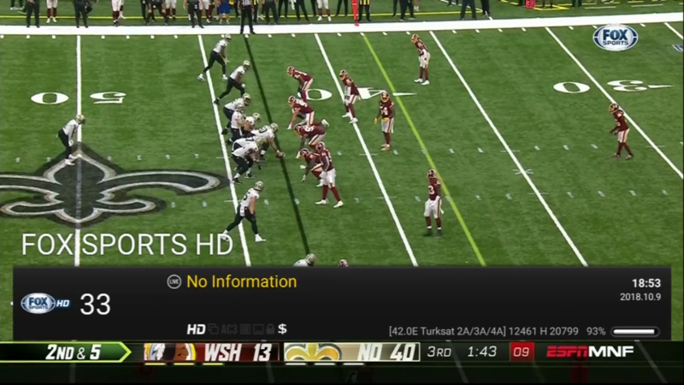
Task: Click the channel number 33
Action: [95, 305]
